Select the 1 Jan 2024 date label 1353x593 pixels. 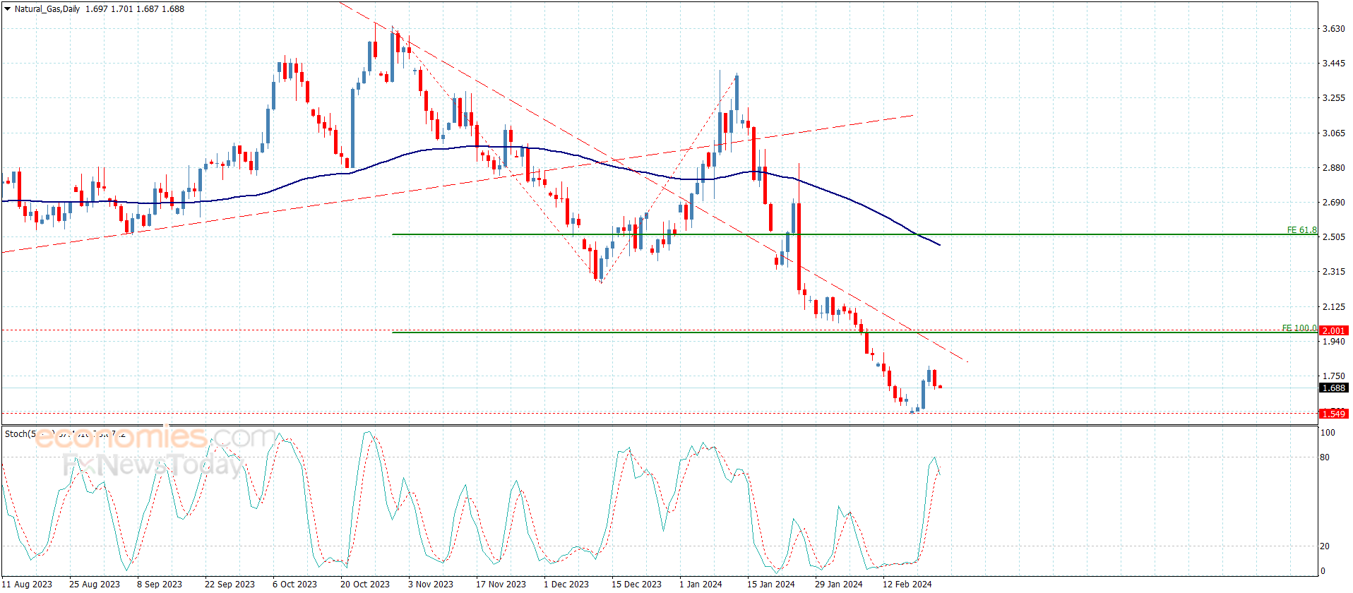click(x=701, y=584)
